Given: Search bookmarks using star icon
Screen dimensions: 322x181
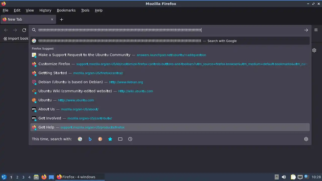Looking at the screenshot, I should click(110, 139).
